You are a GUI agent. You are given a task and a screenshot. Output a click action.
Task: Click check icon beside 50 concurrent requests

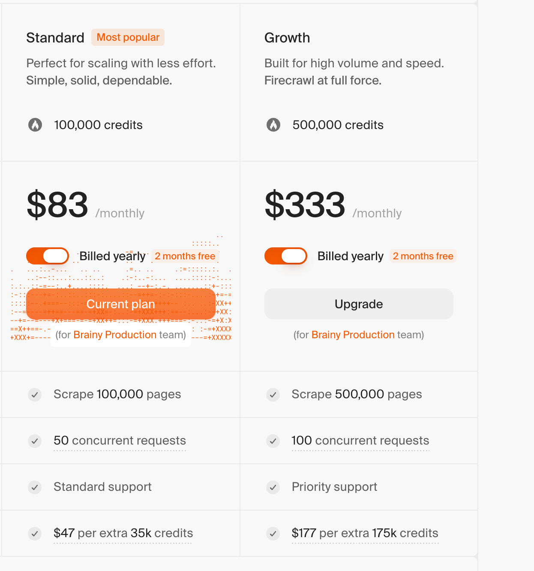tap(35, 441)
